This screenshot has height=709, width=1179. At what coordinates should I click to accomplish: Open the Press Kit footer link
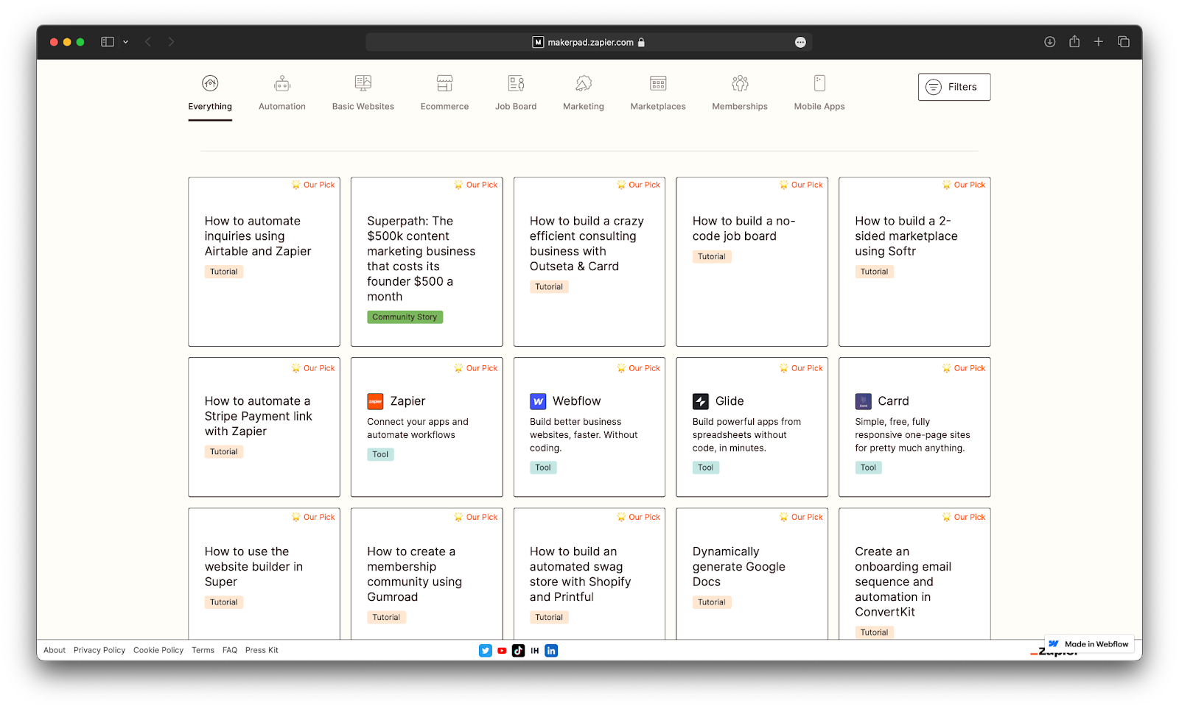262,651
